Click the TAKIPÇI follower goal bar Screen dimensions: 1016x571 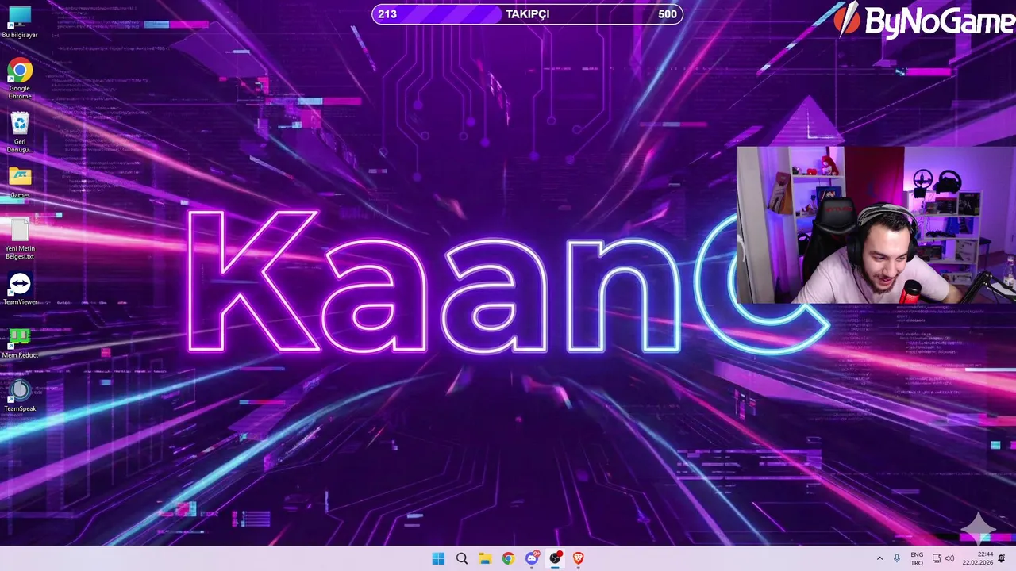(528, 13)
